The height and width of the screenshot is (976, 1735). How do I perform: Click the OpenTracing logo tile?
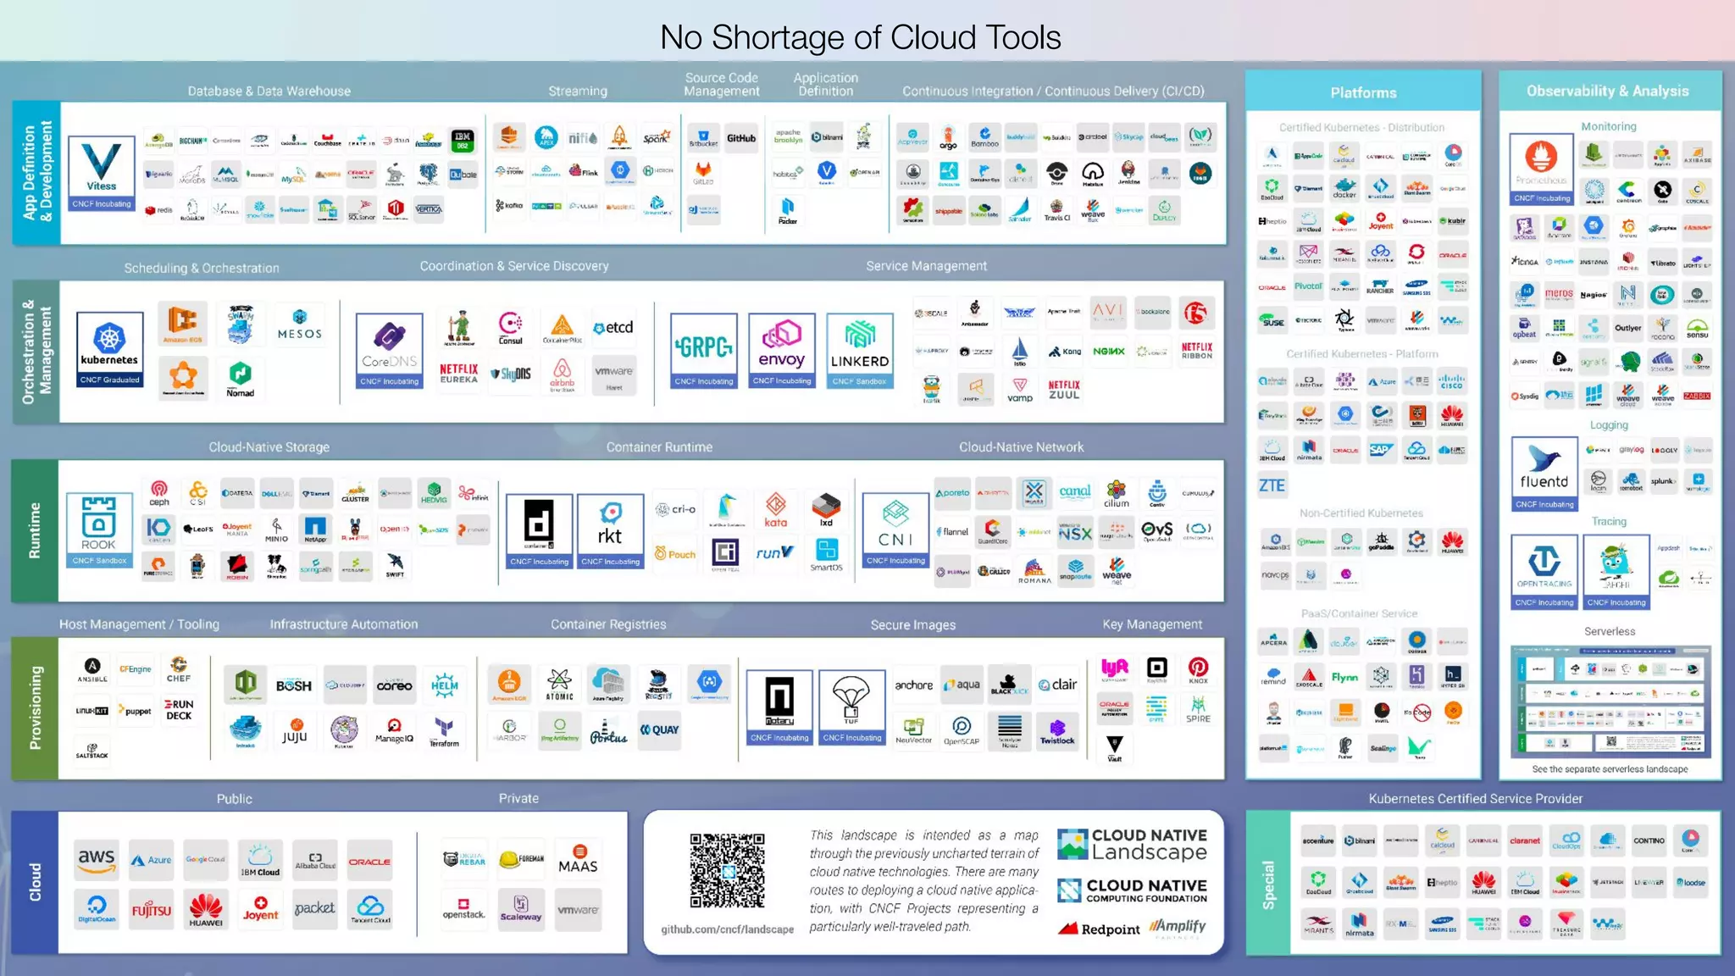pyautogui.click(x=1544, y=572)
